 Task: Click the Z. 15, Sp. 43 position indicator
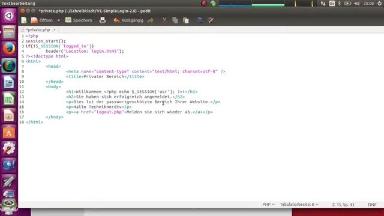[343, 205]
